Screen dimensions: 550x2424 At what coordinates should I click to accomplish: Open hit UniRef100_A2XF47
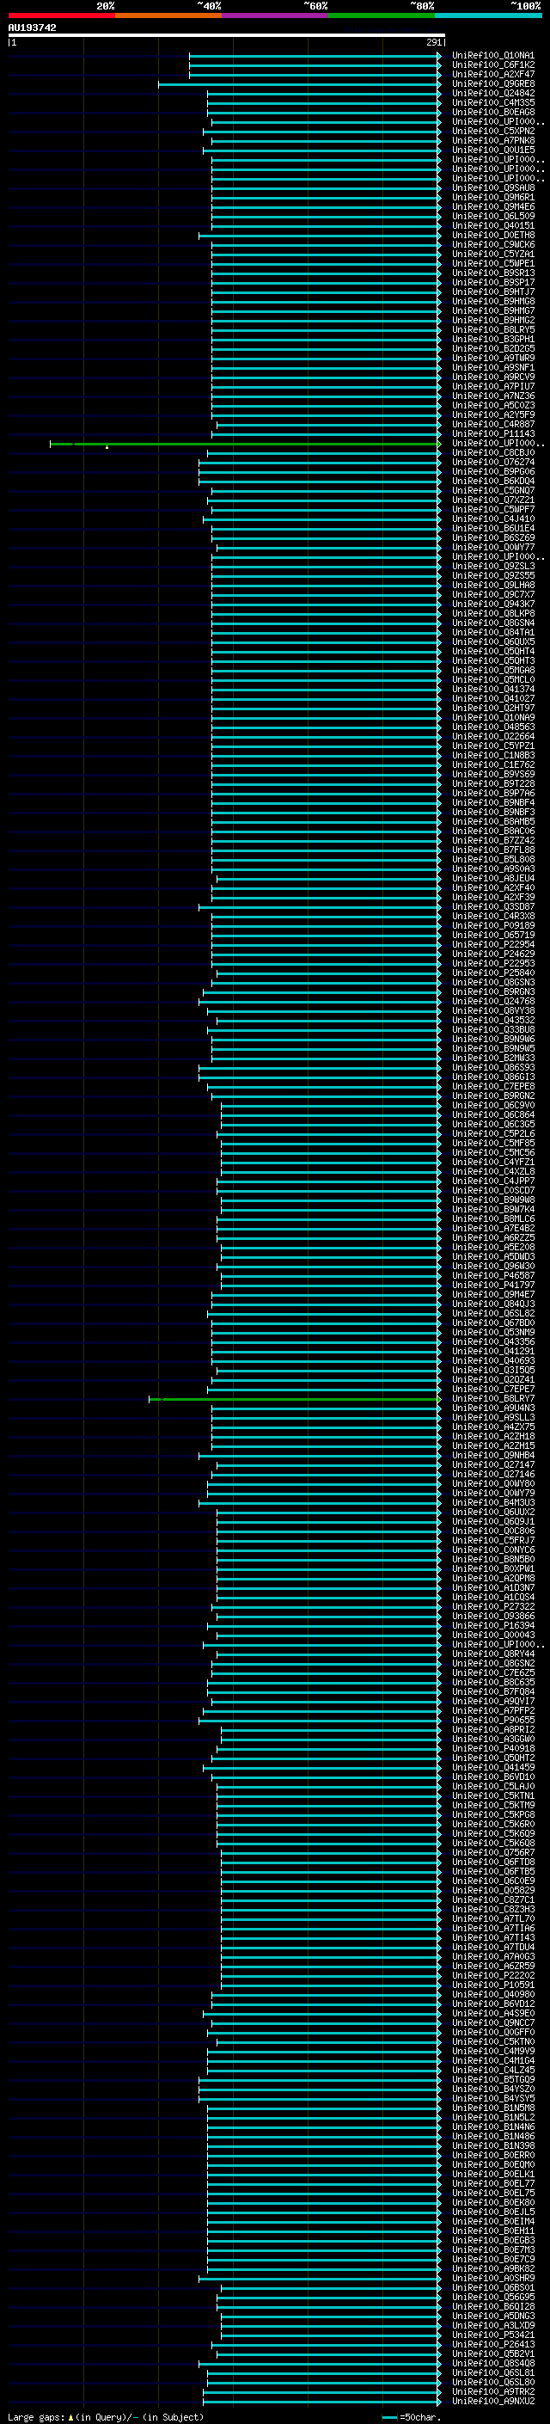[492, 74]
